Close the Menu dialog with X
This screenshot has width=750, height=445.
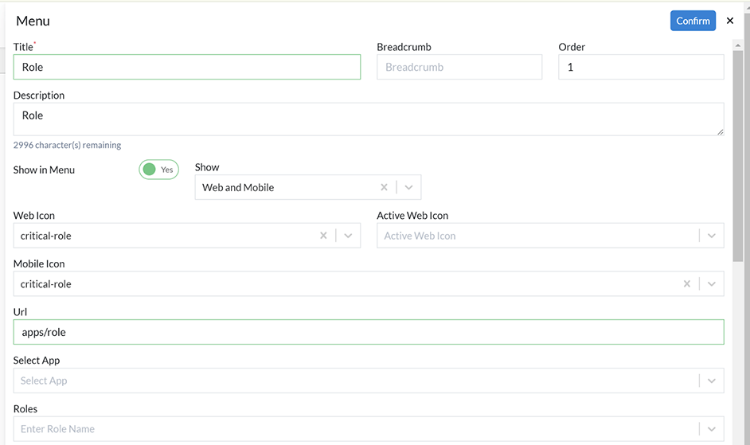[730, 21]
